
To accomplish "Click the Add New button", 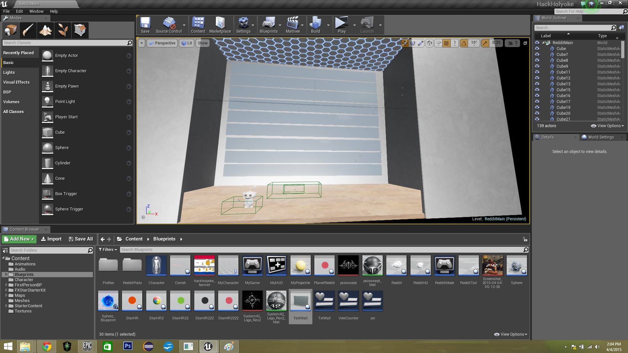I will point(19,239).
